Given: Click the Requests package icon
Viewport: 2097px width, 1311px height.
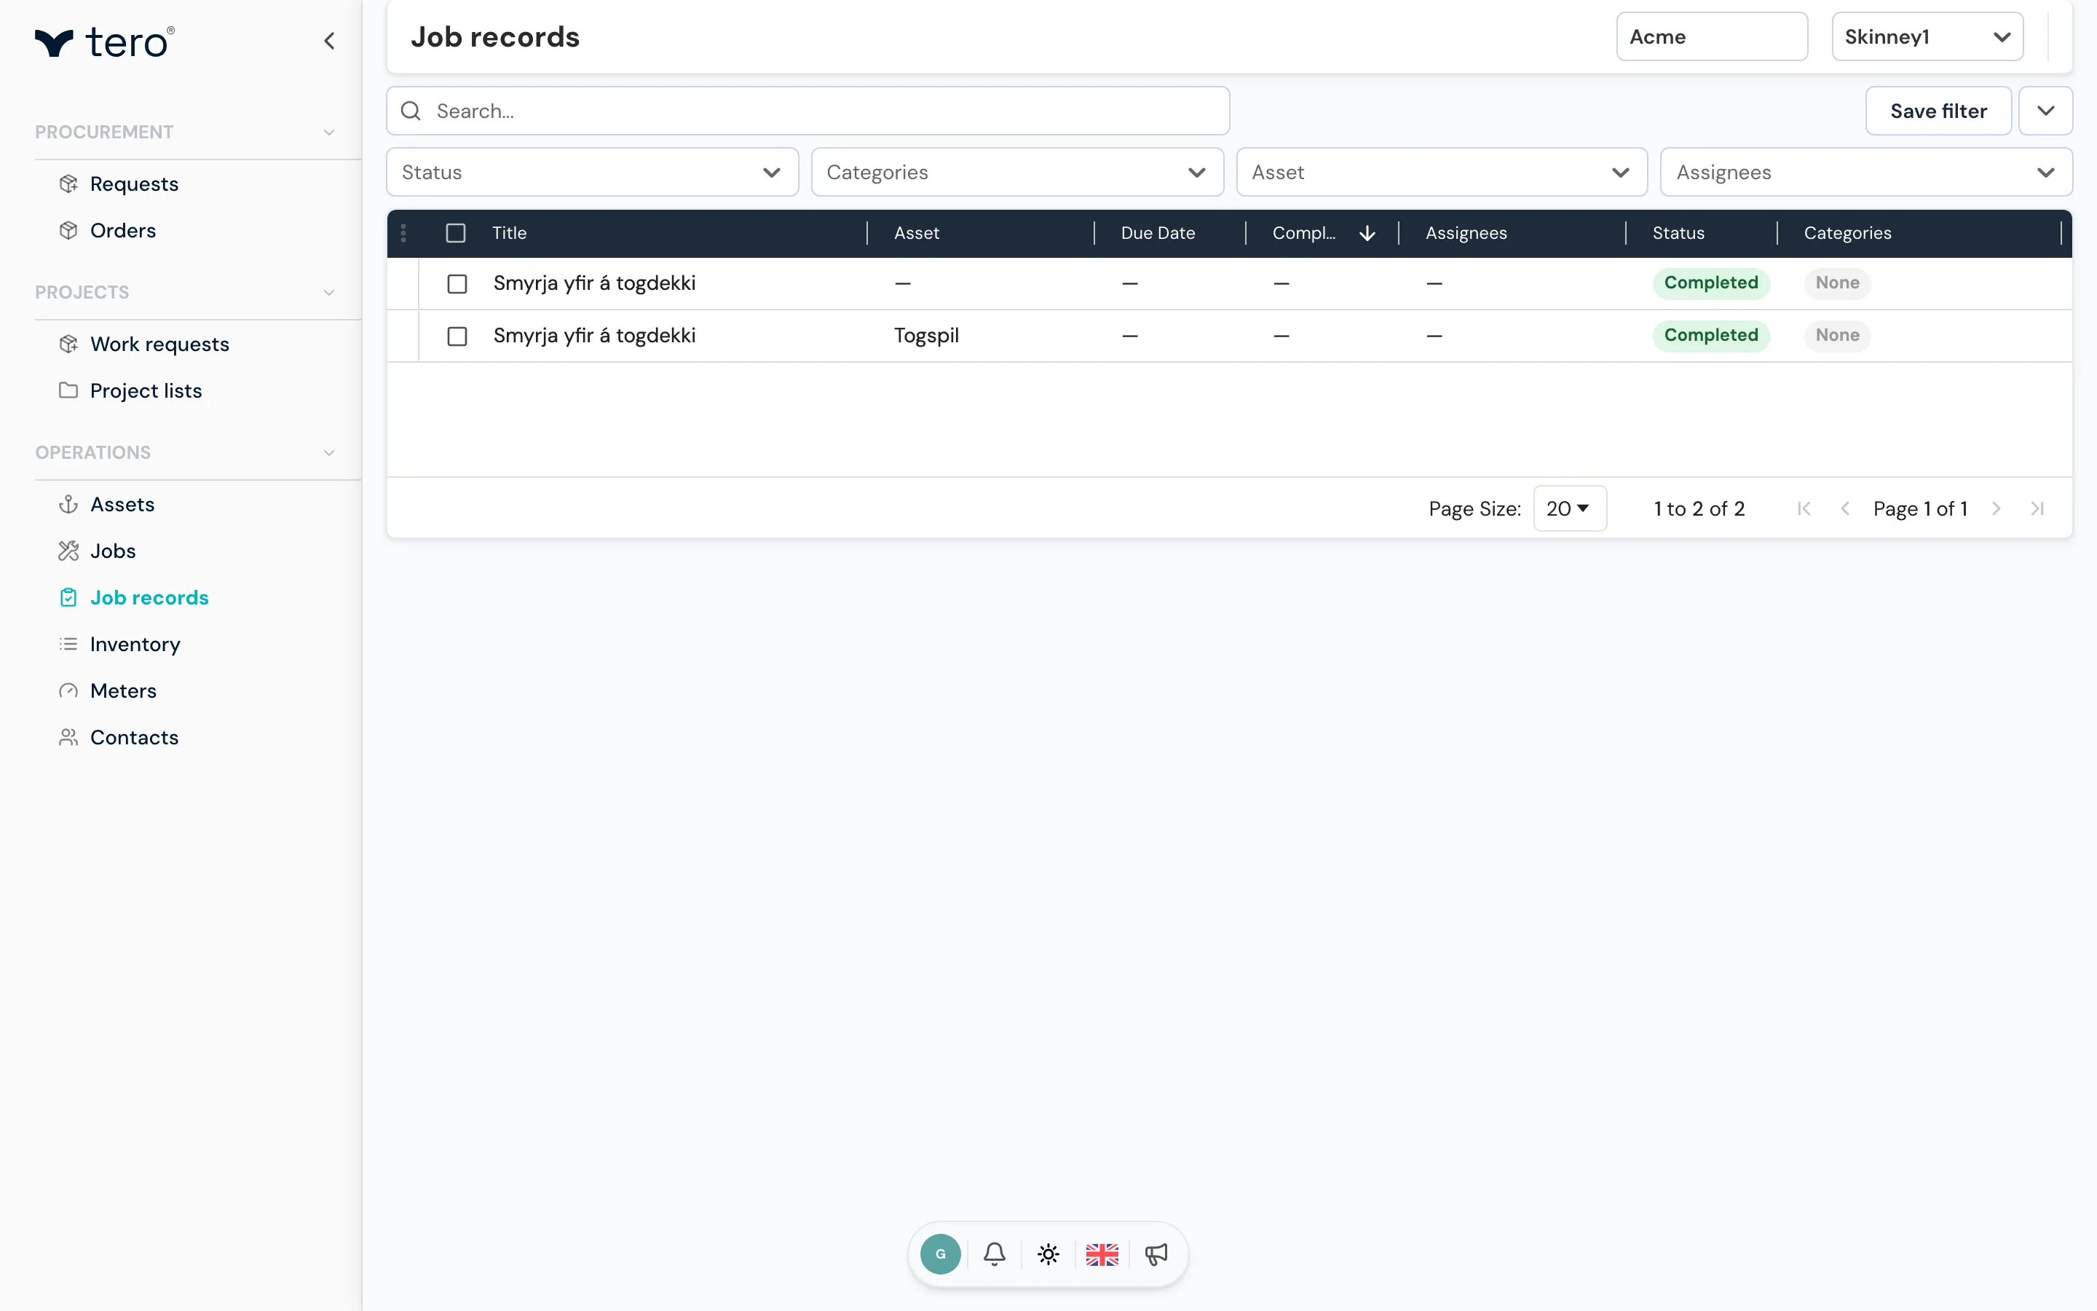Looking at the screenshot, I should 68,184.
